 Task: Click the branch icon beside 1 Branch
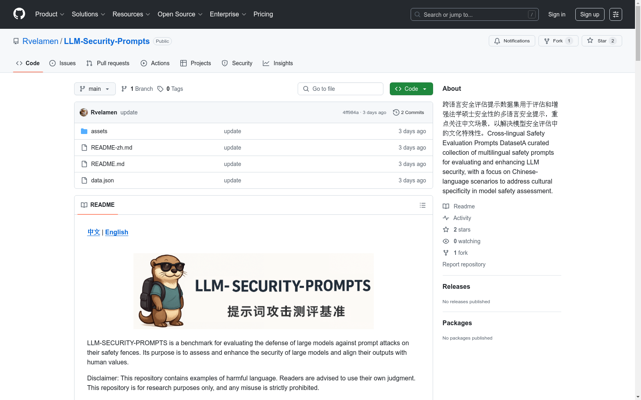(x=124, y=89)
